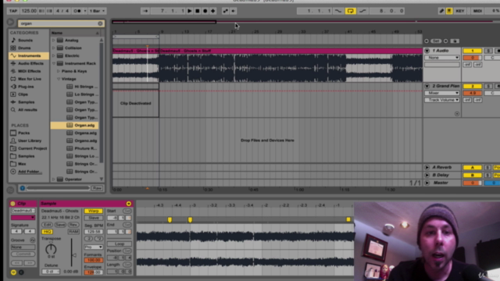Open Clips category in browser

[23, 94]
